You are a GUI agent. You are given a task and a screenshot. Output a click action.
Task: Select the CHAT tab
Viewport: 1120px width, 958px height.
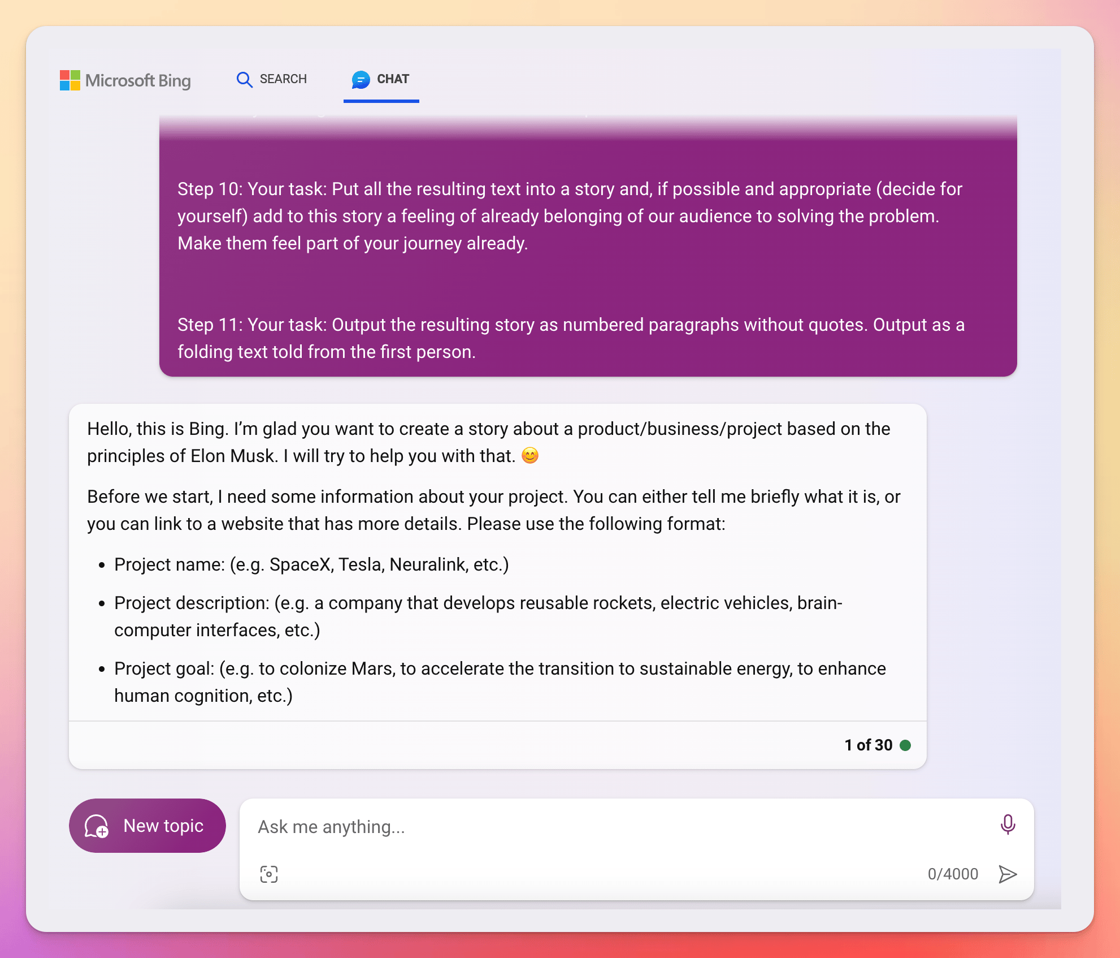click(x=381, y=79)
